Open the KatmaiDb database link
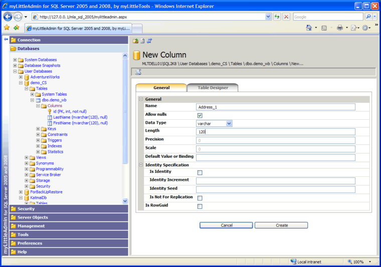Image resolution: width=381 pixels, height=267 pixels. tap(39, 198)
